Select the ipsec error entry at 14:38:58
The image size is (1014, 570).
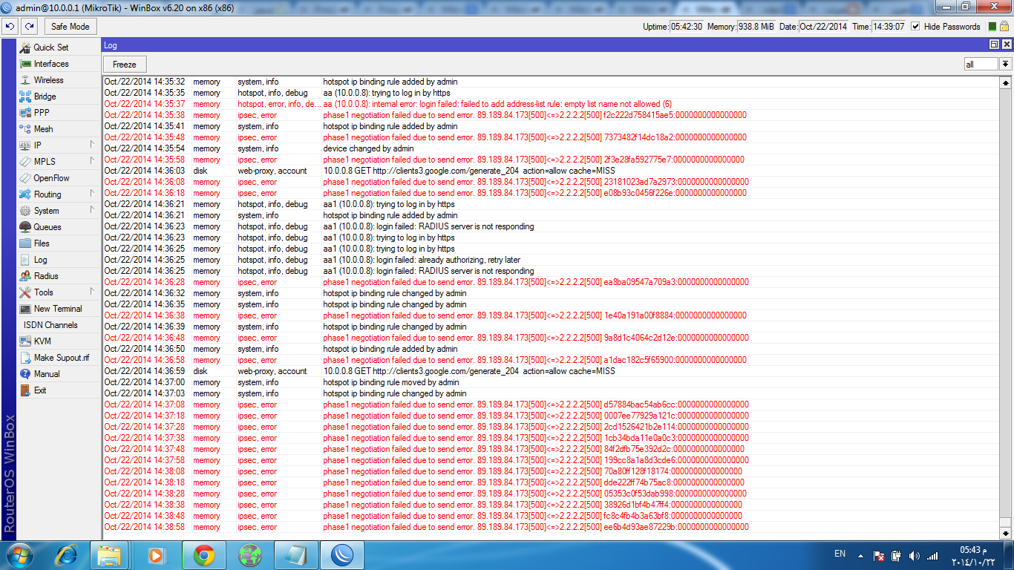[551, 527]
